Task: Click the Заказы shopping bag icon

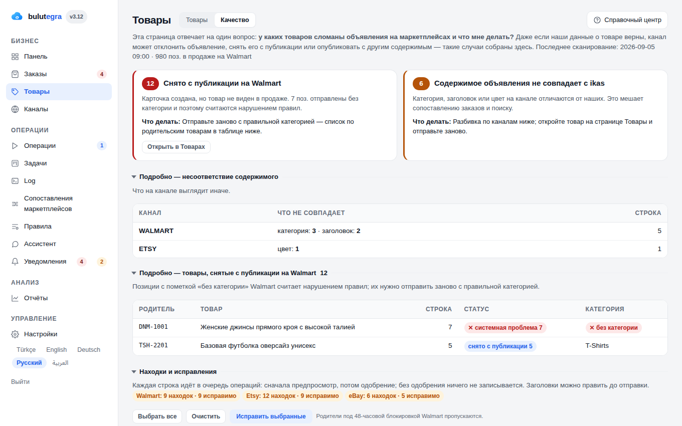Action: (15, 74)
